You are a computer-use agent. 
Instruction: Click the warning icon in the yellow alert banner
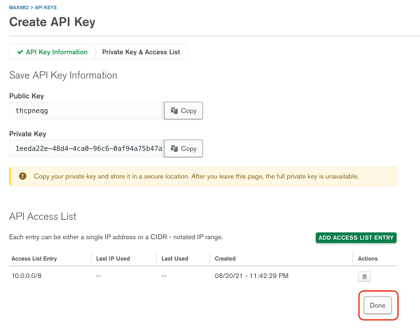click(x=23, y=176)
